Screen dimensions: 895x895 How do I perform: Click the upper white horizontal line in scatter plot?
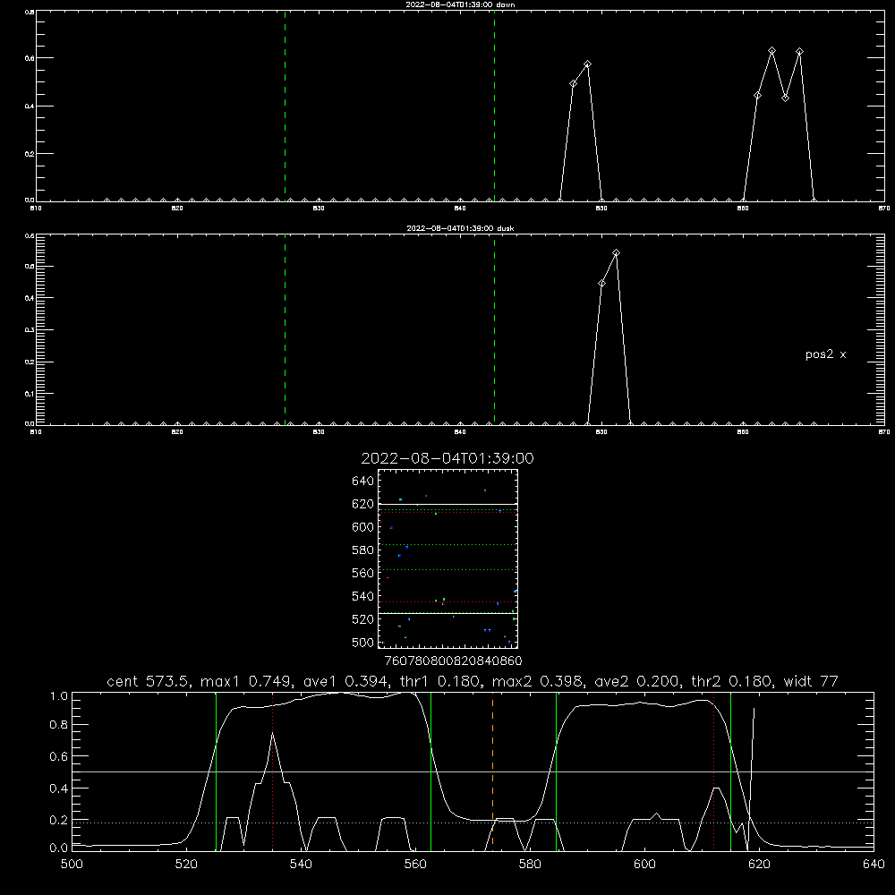pyautogui.click(x=448, y=505)
